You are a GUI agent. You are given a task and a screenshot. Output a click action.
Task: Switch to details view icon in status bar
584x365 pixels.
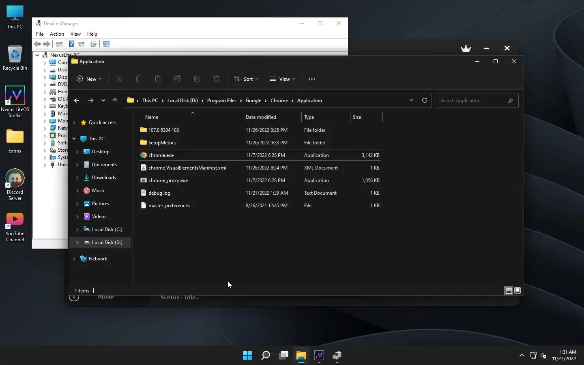coord(508,290)
